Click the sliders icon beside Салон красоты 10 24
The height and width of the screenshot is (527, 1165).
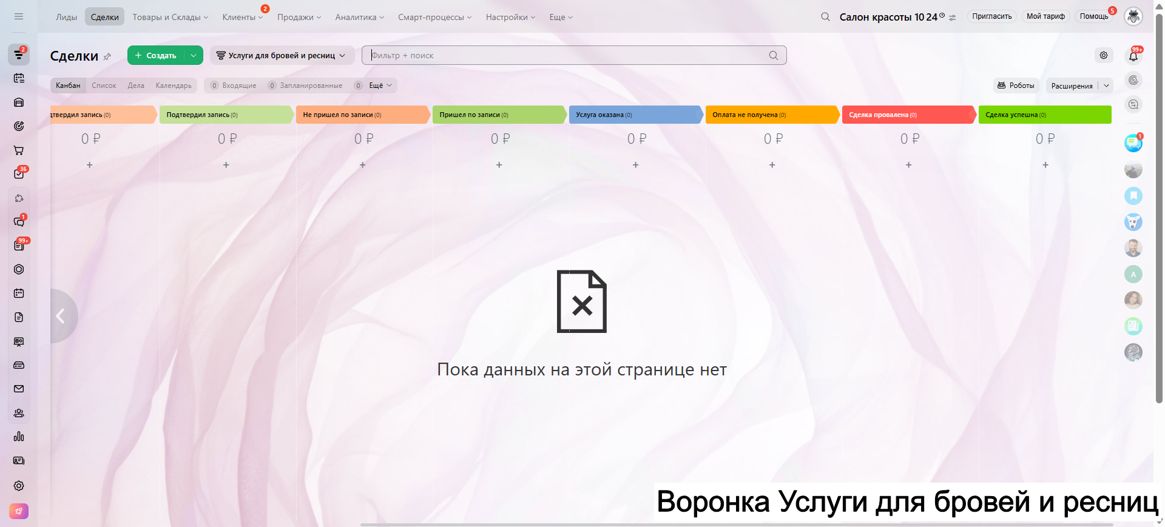tap(953, 18)
